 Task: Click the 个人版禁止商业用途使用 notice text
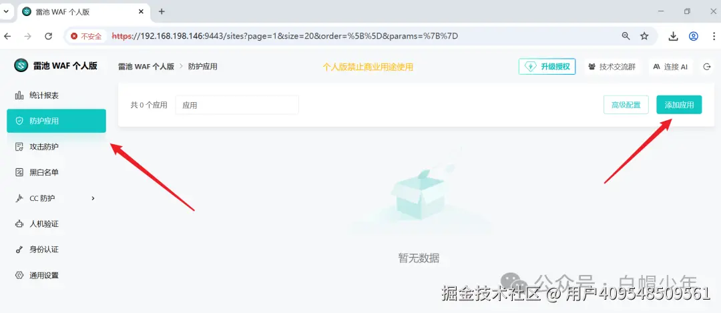(x=368, y=67)
